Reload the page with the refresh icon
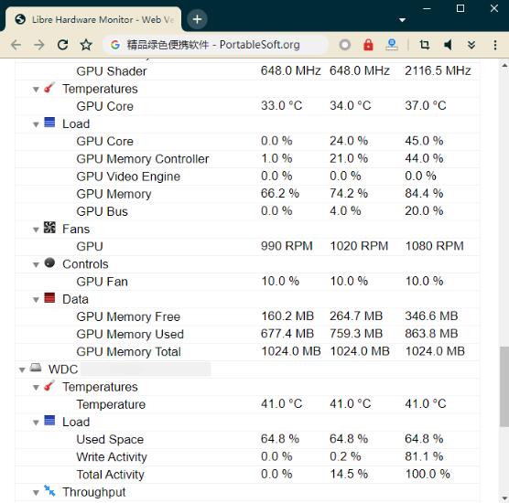Screen dimensions: 509x503 click(x=62, y=45)
